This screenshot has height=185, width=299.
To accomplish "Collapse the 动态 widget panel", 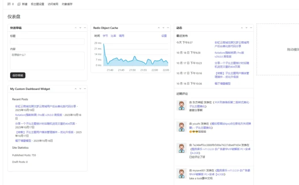I will pos(251,28).
